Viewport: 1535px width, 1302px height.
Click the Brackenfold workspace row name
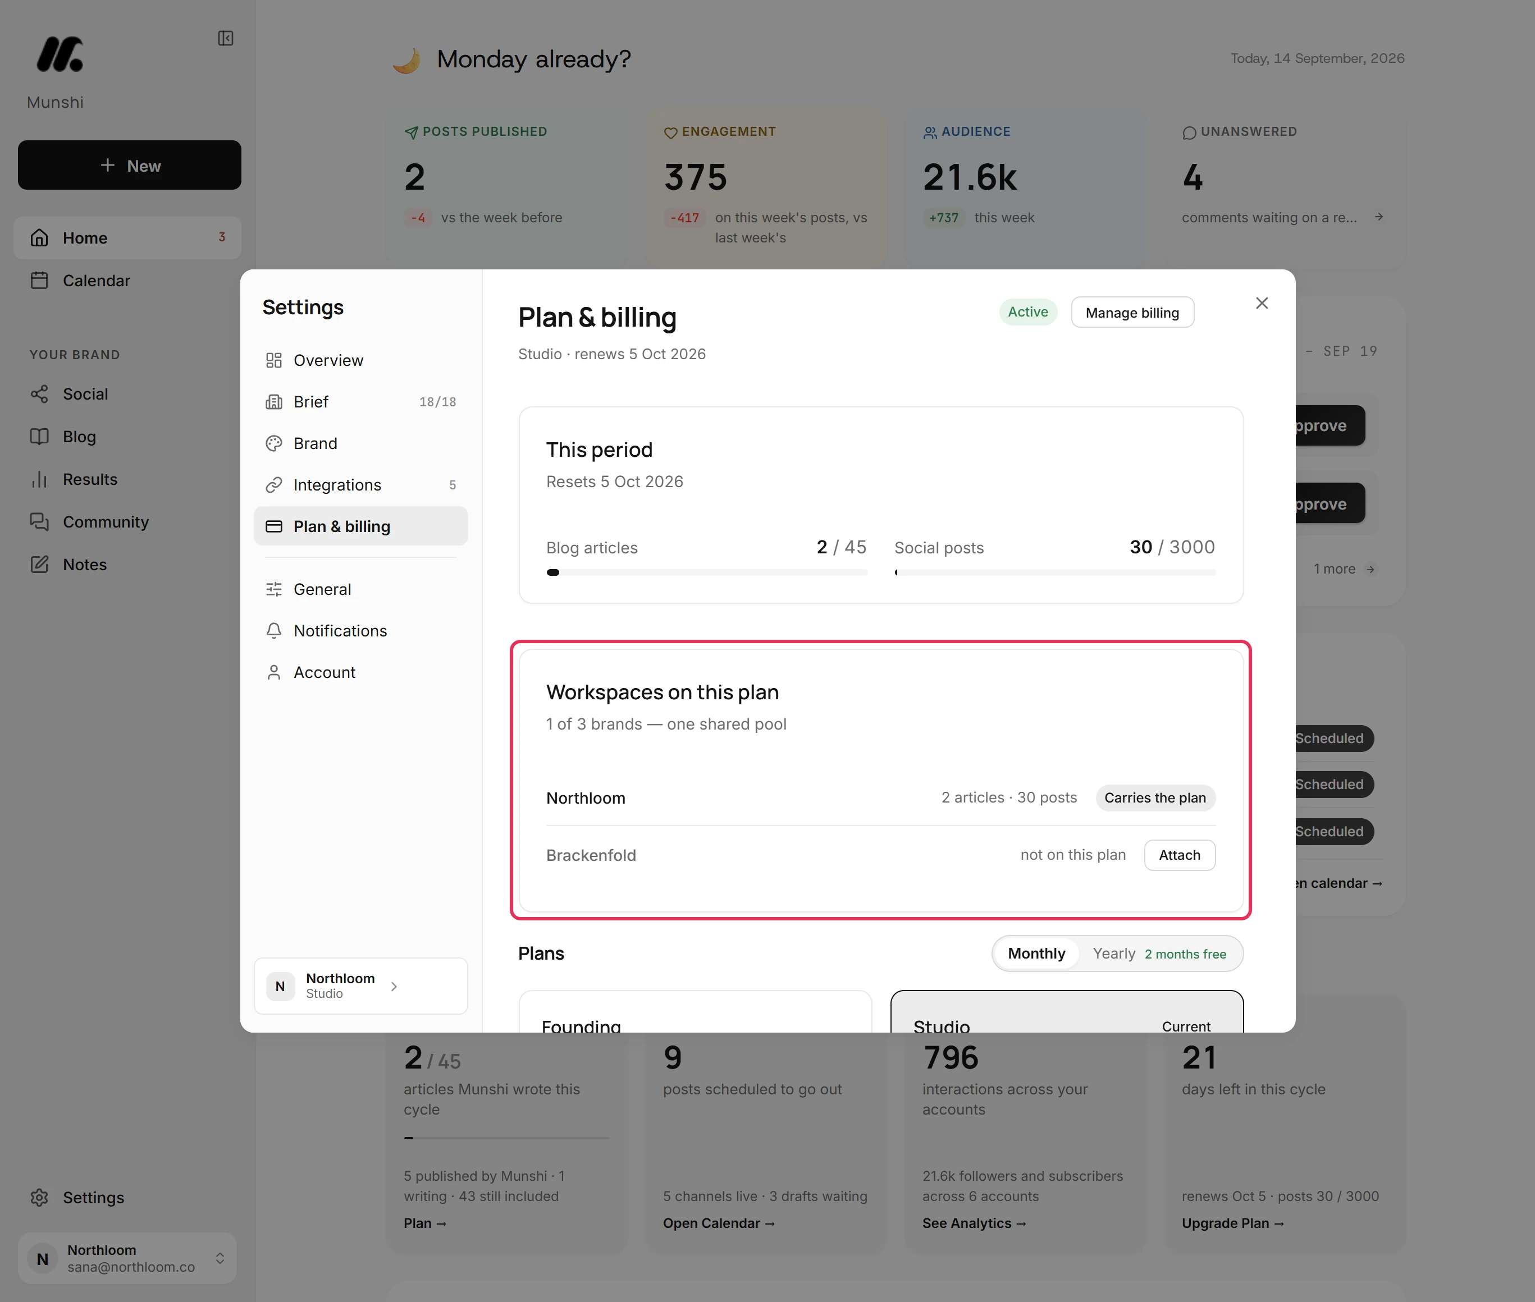[591, 855]
